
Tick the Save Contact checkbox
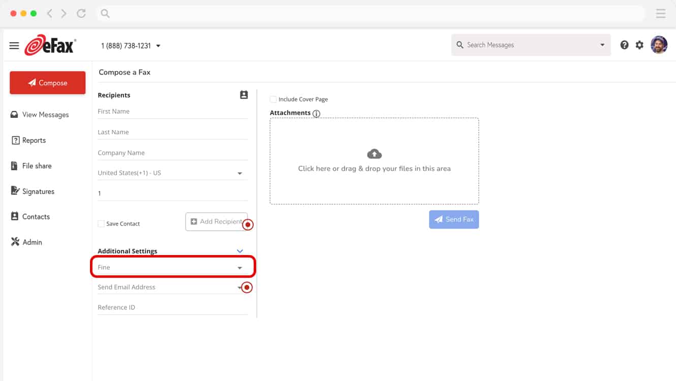point(101,224)
